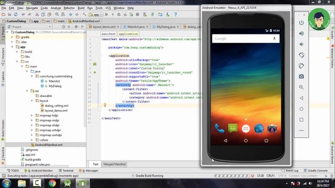Expand the values folder

32,140
